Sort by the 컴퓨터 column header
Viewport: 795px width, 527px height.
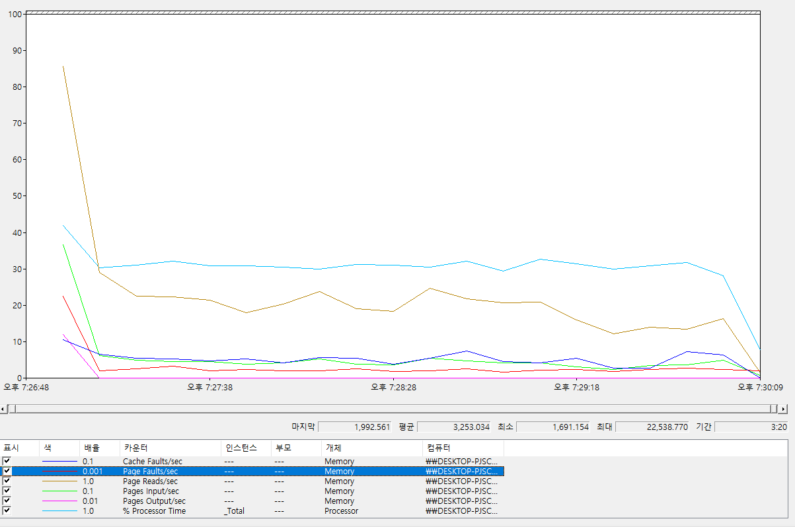(463, 448)
